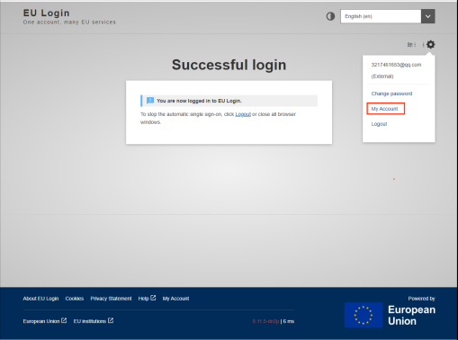Click the settings gear icon
This screenshot has height=340, width=458.
coord(431,44)
